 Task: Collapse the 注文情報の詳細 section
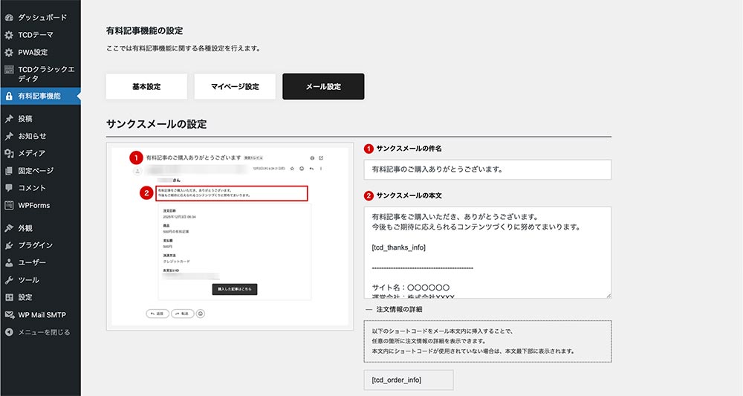[393, 309]
